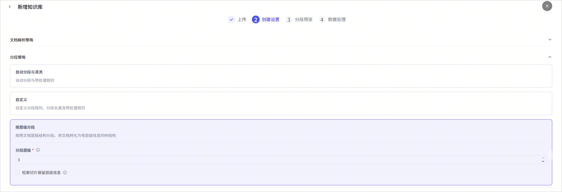Viewport: 562px width, 192px height.
Task: Click step number 3 for 分段预览
Action: point(289,19)
